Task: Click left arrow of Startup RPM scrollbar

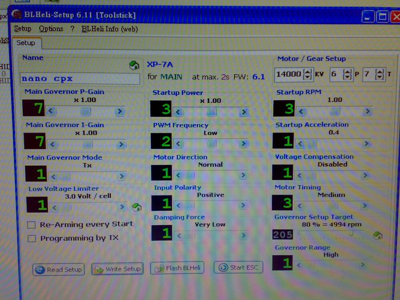Action: (x=302, y=112)
